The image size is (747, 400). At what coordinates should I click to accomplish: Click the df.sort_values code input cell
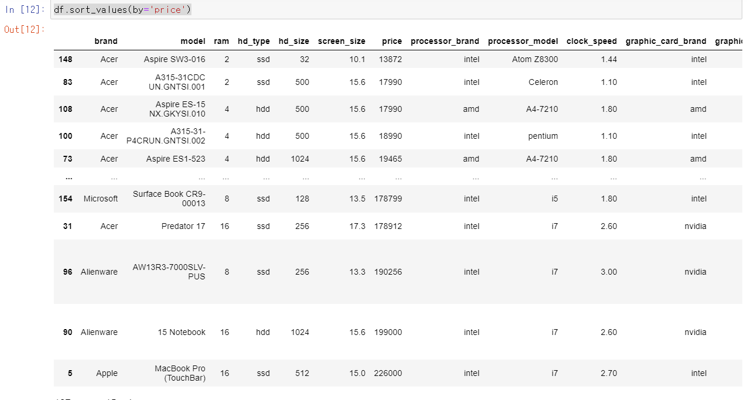point(396,10)
